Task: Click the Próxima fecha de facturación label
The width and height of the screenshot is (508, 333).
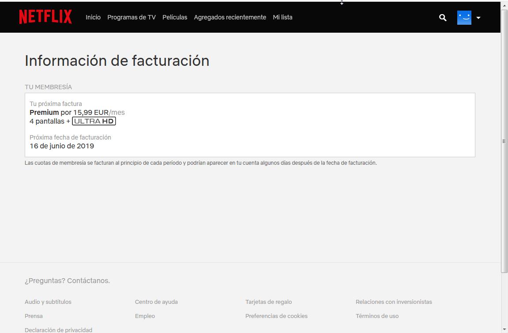Action: [70, 137]
